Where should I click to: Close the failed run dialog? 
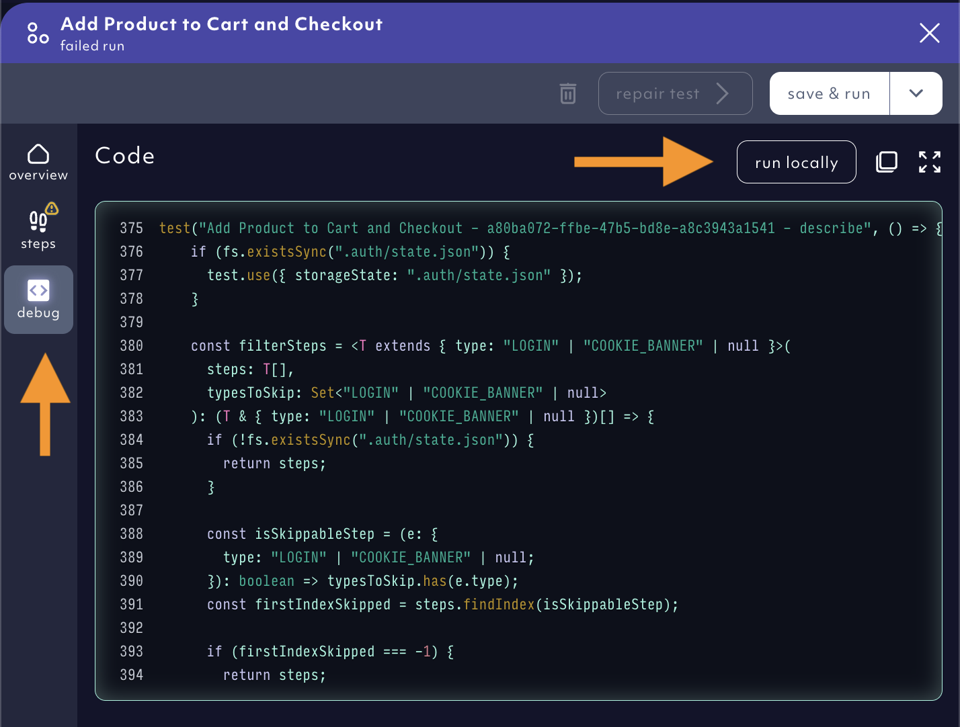point(930,32)
